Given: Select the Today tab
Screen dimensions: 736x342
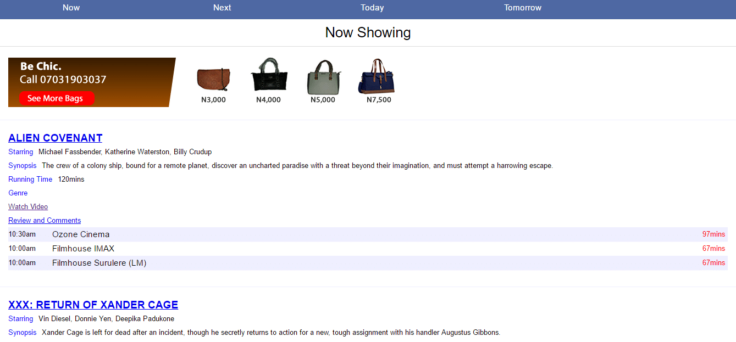Looking at the screenshot, I should click(372, 8).
